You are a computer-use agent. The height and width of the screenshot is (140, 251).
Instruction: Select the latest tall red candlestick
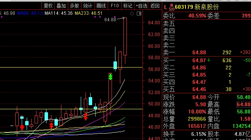coord(125,36)
